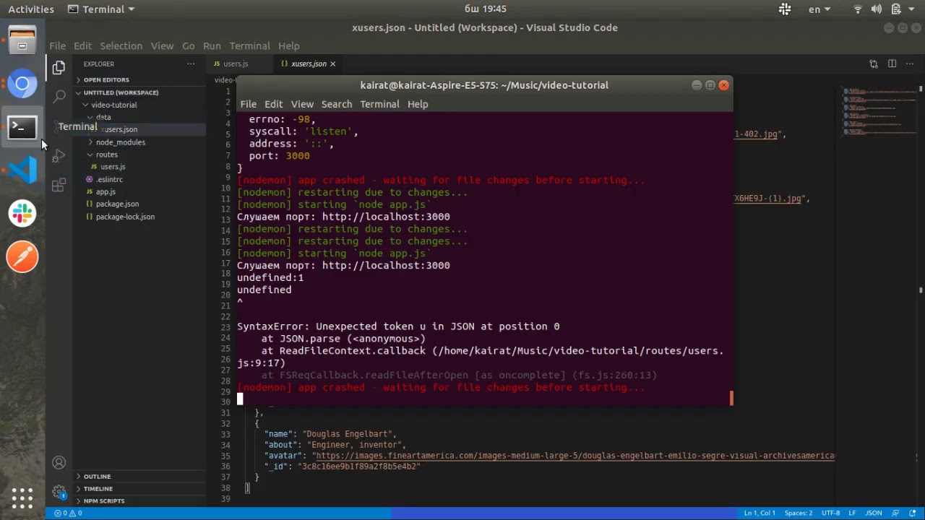The width and height of the screenshot is (925, 520).
Task: Collapse the data folder
Action: (103, 117)
